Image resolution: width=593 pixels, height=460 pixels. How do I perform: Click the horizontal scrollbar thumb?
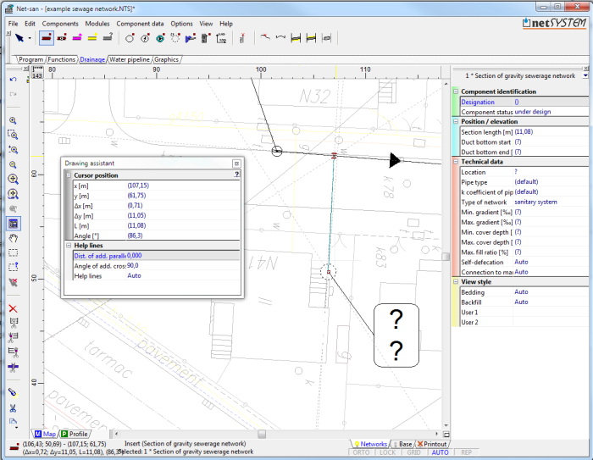point(262,434)
